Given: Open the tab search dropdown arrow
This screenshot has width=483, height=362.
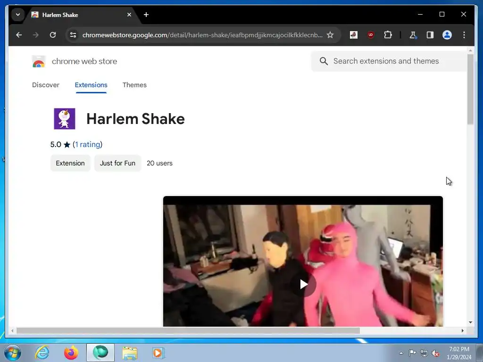Looking at the screenshot, I should point(18,15).
